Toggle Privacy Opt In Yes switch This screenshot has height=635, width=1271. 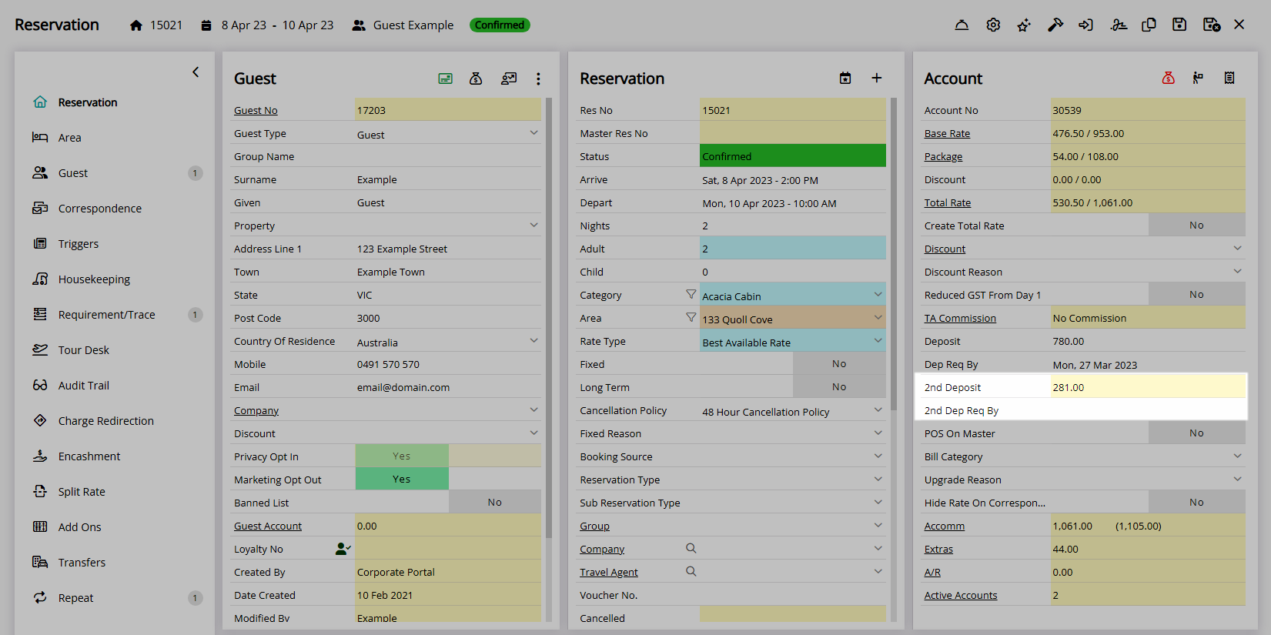(402, 456)
